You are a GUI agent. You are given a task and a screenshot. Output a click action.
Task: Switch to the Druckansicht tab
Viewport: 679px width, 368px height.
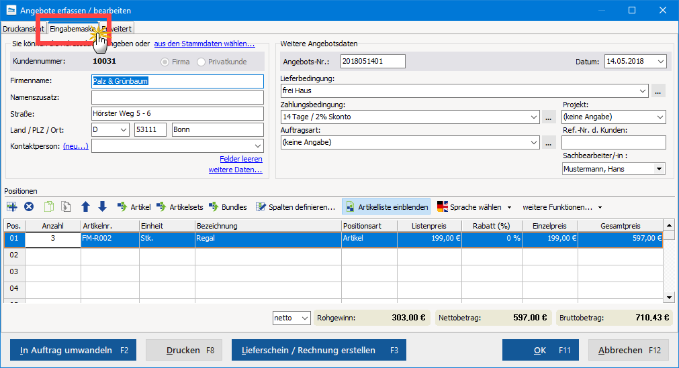coord(24,29)
